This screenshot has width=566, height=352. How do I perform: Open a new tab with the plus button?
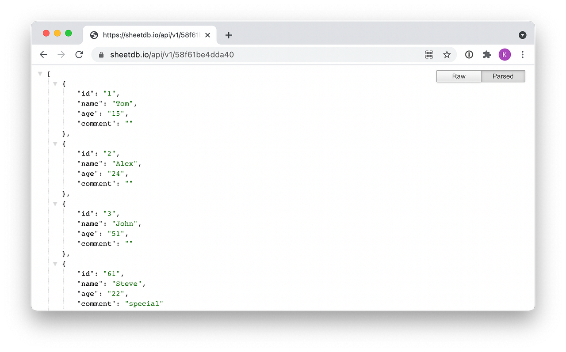pyautogui.click(x=229, y=35)
